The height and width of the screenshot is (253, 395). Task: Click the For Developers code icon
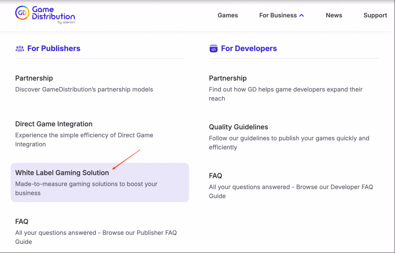coord(213,48)
